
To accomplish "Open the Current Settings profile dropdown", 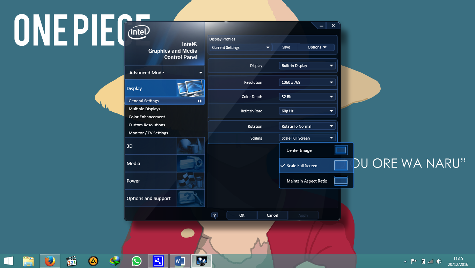I will (241, 47).
